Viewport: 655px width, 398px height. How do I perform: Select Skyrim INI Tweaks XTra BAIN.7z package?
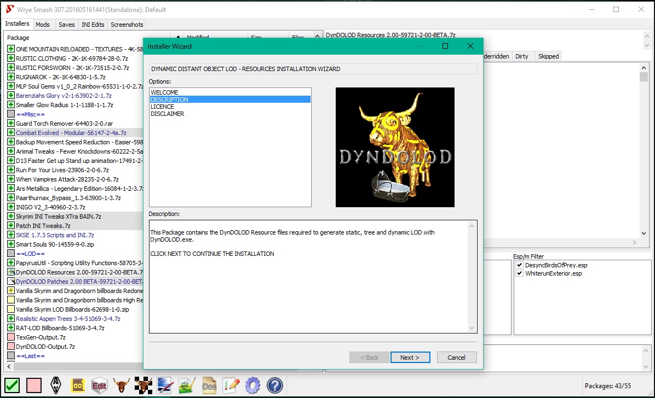click(75, 216)
